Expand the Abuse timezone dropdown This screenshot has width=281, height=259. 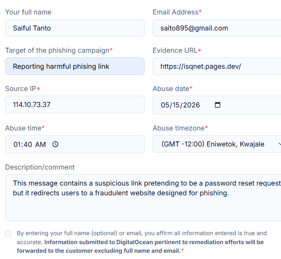click(217, 144)
